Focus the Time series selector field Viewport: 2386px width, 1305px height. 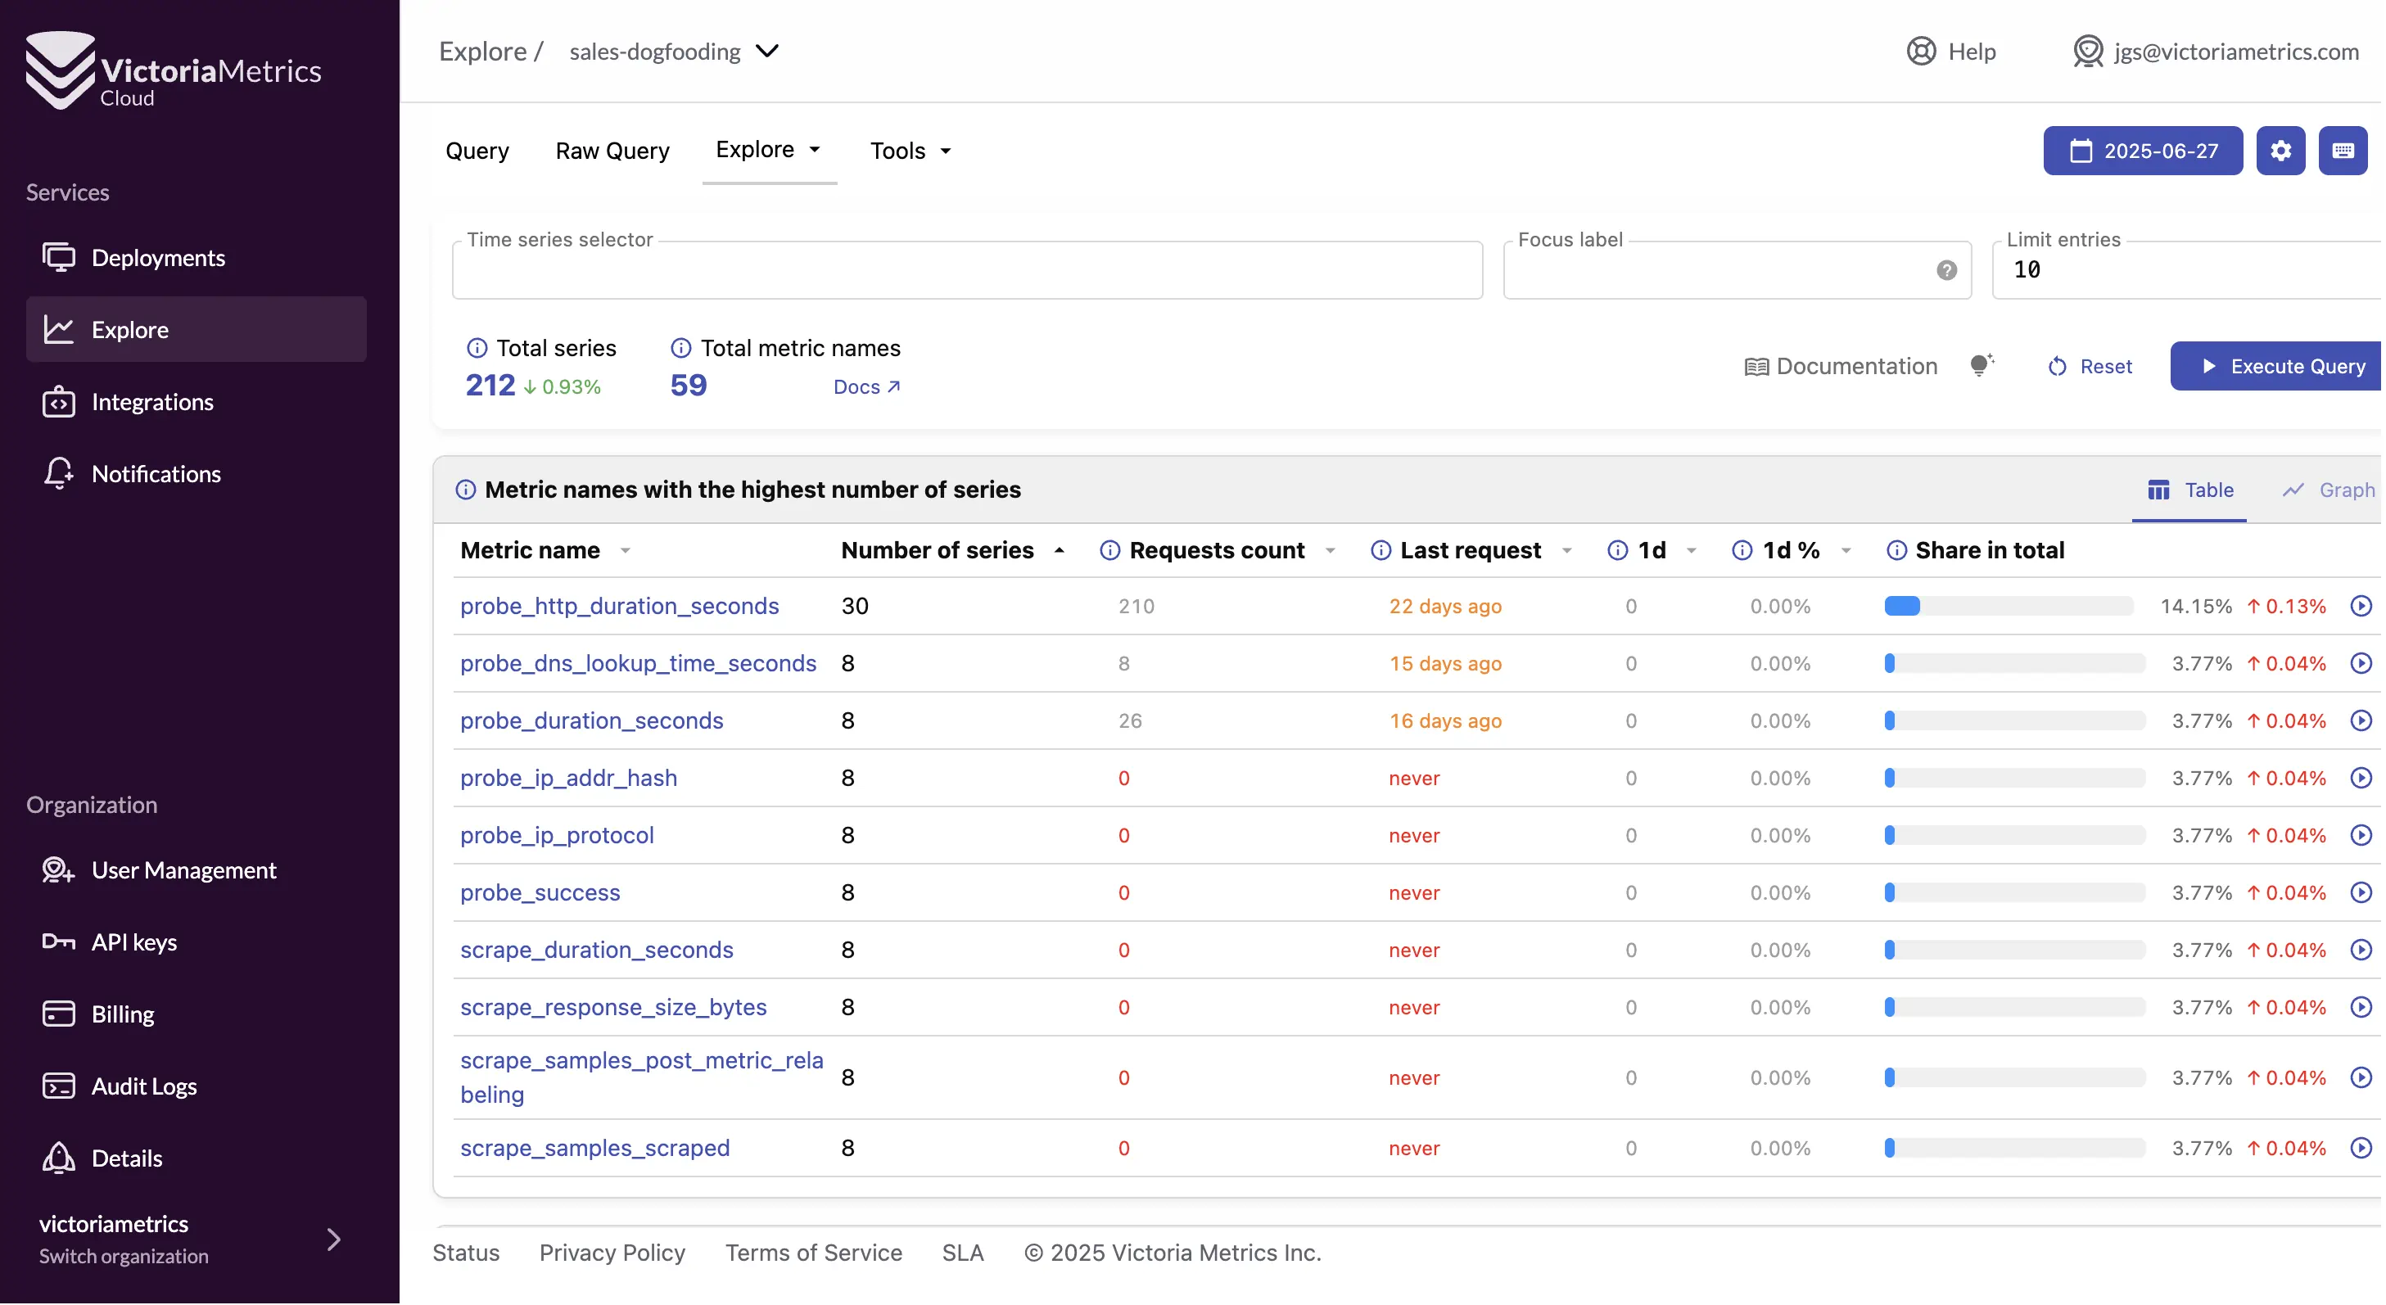[968, 270]
